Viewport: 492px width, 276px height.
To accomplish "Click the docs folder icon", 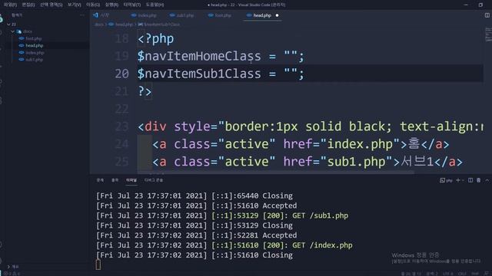I will click(x=18, y=31).
